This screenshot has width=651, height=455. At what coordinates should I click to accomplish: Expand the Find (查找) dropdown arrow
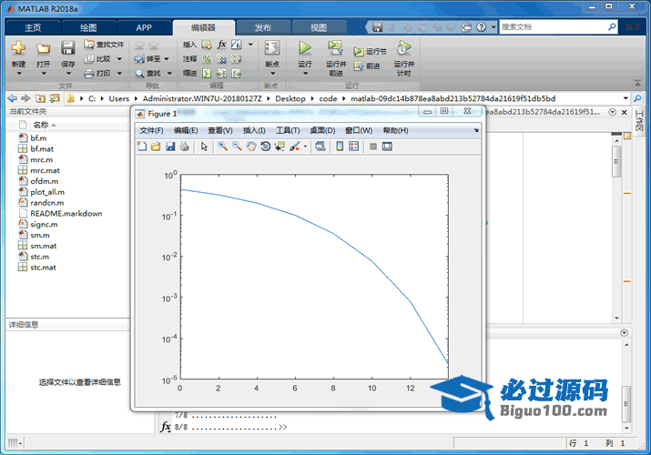[169, 74]
